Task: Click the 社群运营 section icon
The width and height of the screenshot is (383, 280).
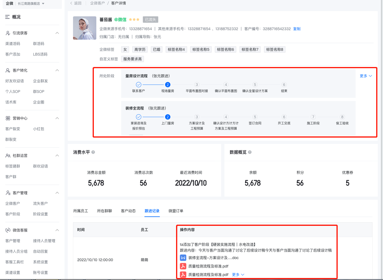Action: coord(8,156)
